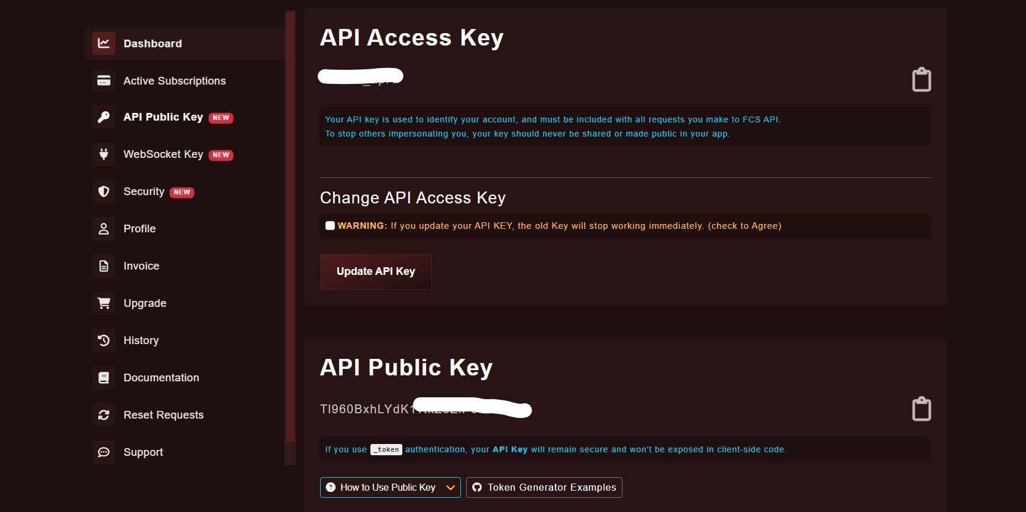The height and width of the screenshot is (512, 1026).
Task: Click the WebSocket Key plug icon
Action: 104,154
